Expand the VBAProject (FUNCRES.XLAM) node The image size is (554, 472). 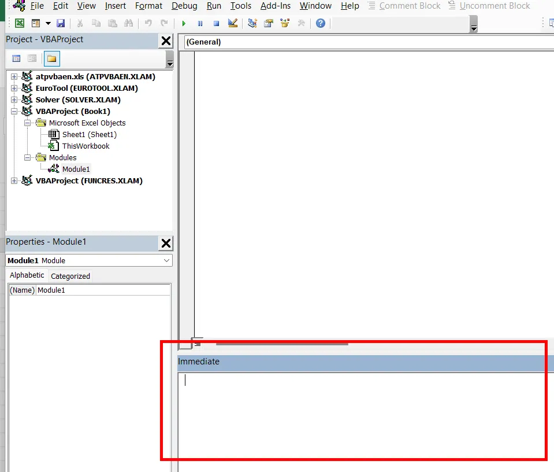click(14, 181)
